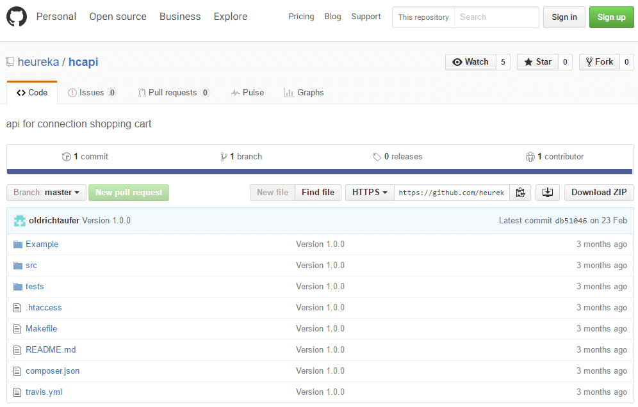The height and width of the screenshot is (407, 638).
Task: Click the Download ZIP button
Action: point(599,193)
